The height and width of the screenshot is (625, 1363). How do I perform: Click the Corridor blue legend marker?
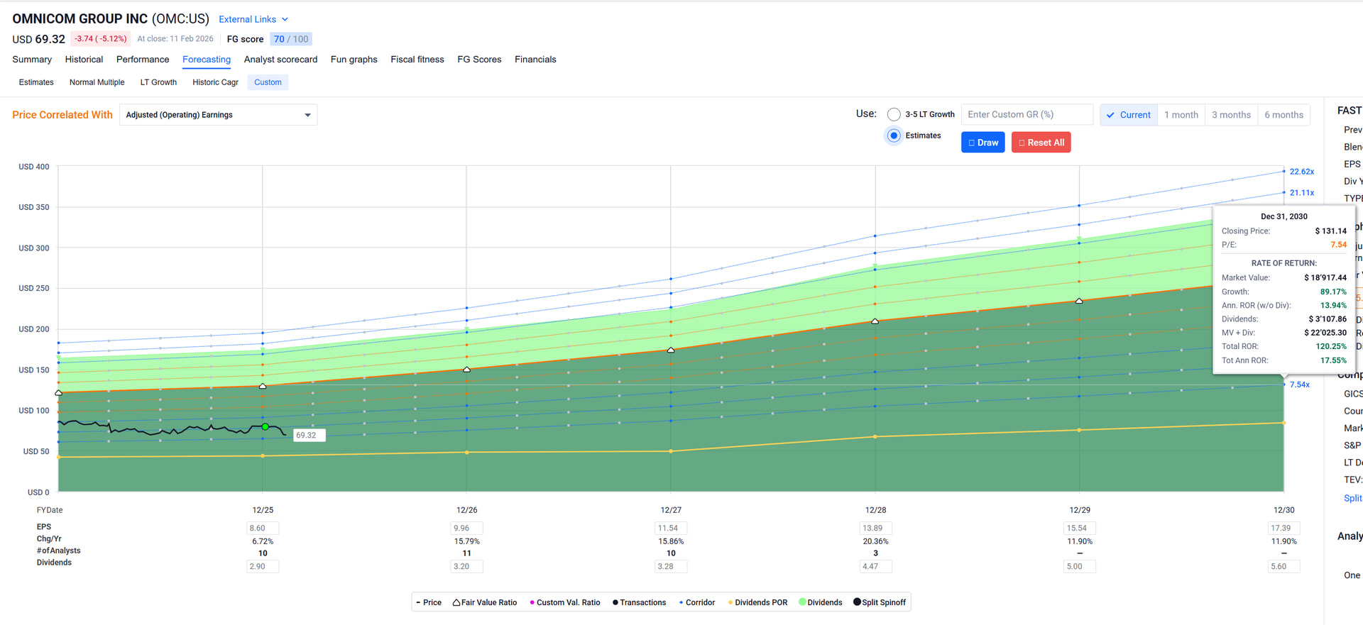[x=681, y=602]
